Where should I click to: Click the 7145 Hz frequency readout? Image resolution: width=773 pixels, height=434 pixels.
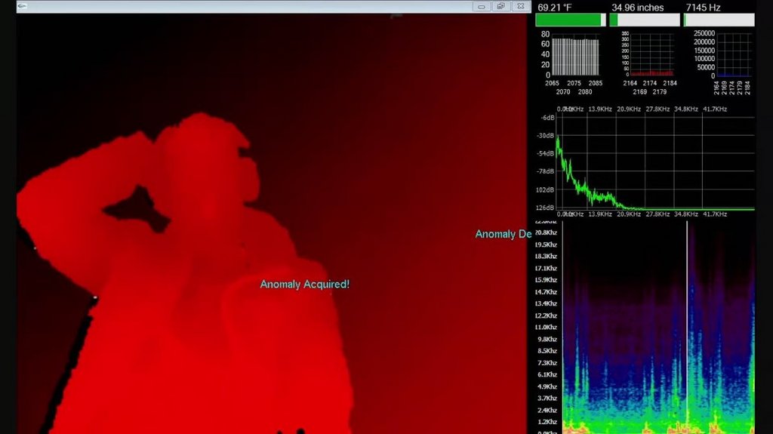click(703, 8)
